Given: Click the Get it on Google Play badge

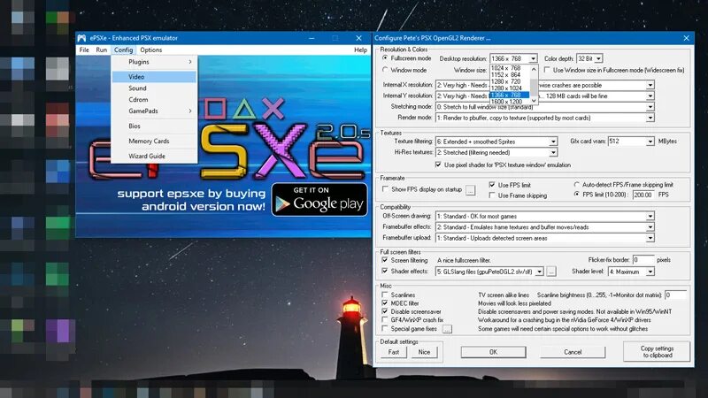Looking at the screenshot, I should pos(319,200).
